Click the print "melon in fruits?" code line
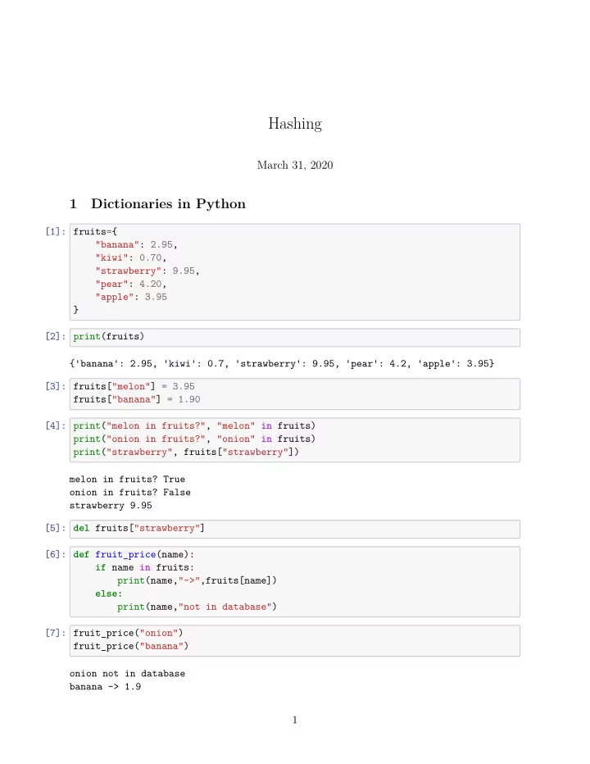The width and height of the screenshot is (590, 764). pos(194,425)
